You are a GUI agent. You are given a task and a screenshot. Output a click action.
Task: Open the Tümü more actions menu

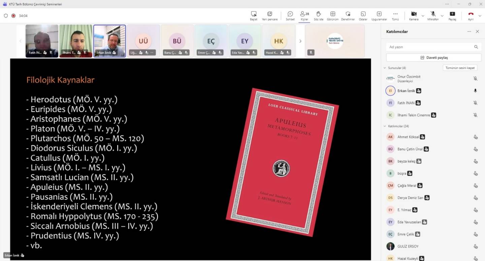pyautogui.click(x=395, y=15)
